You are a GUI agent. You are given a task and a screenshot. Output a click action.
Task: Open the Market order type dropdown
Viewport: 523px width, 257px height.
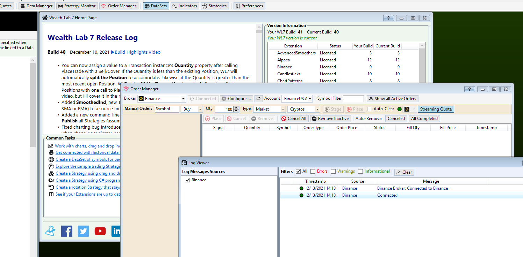point(283,109)
